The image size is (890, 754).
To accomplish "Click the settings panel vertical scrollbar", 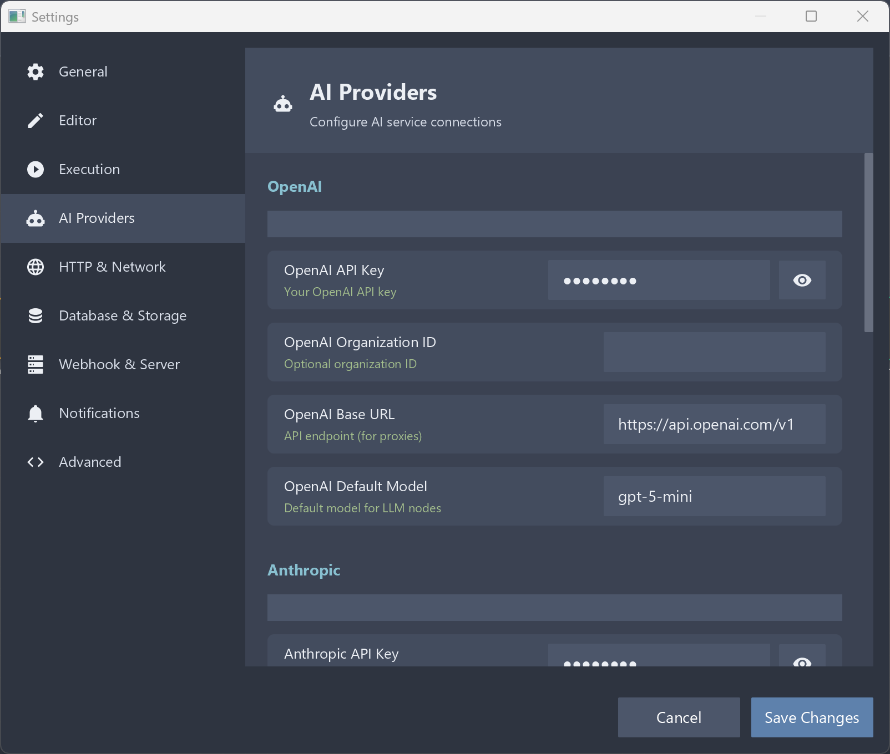I will pos(868,243).
